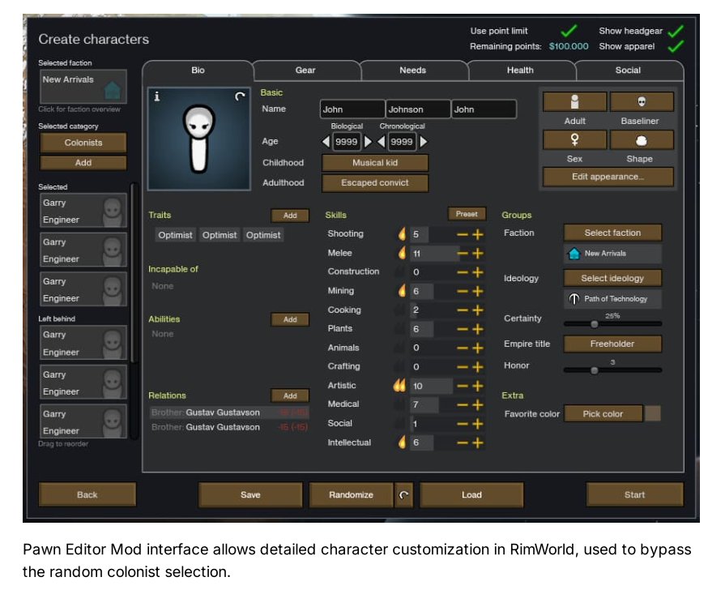Click the Randomize button
Viewport: 708px width, 590px height.
coord(352,494)
